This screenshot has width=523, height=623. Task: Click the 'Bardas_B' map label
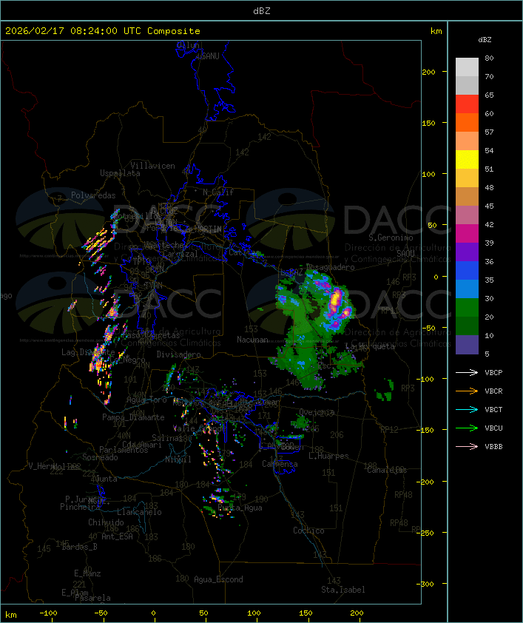point(79,547)
